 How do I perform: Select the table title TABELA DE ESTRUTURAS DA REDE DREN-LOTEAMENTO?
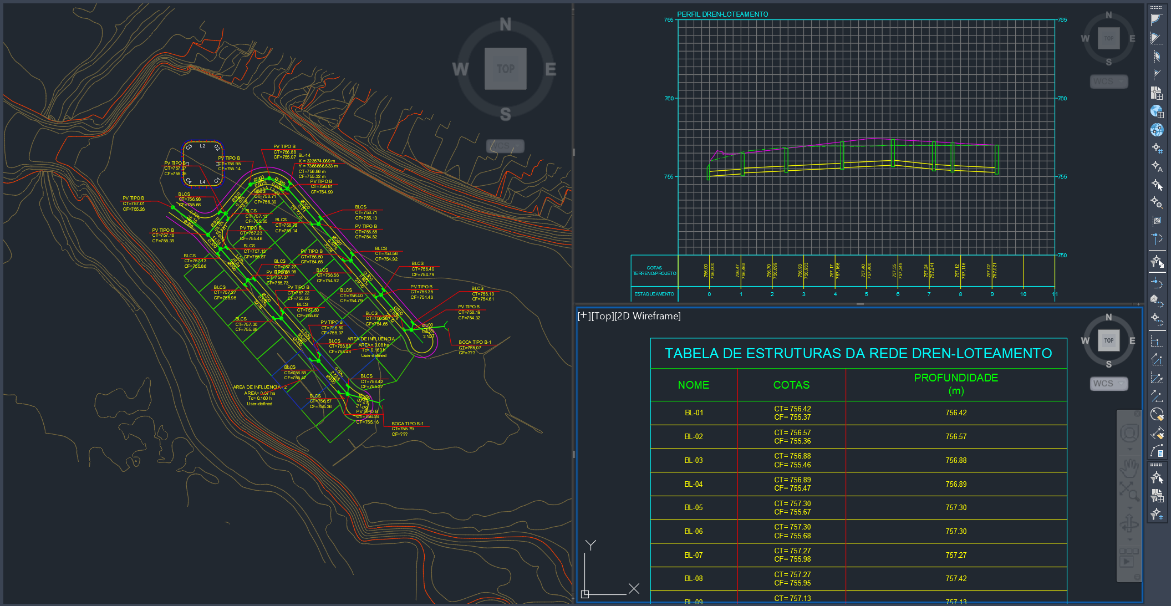858,354
